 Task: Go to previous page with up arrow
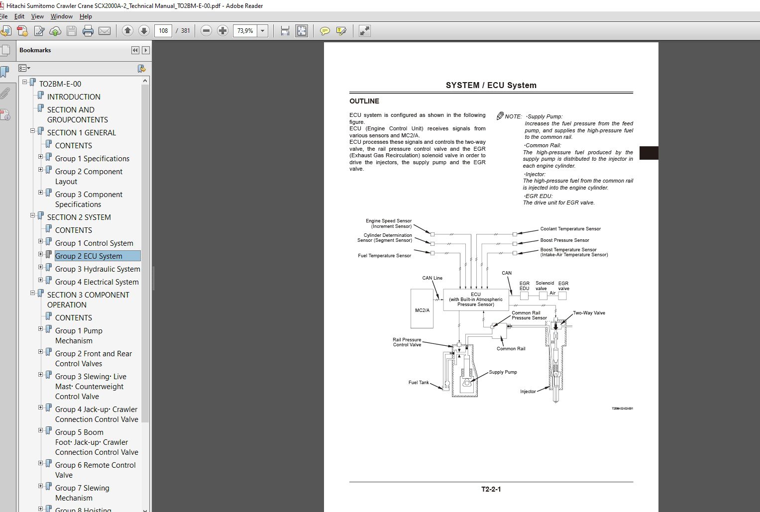pyautogui.click(x=127, y=31)
